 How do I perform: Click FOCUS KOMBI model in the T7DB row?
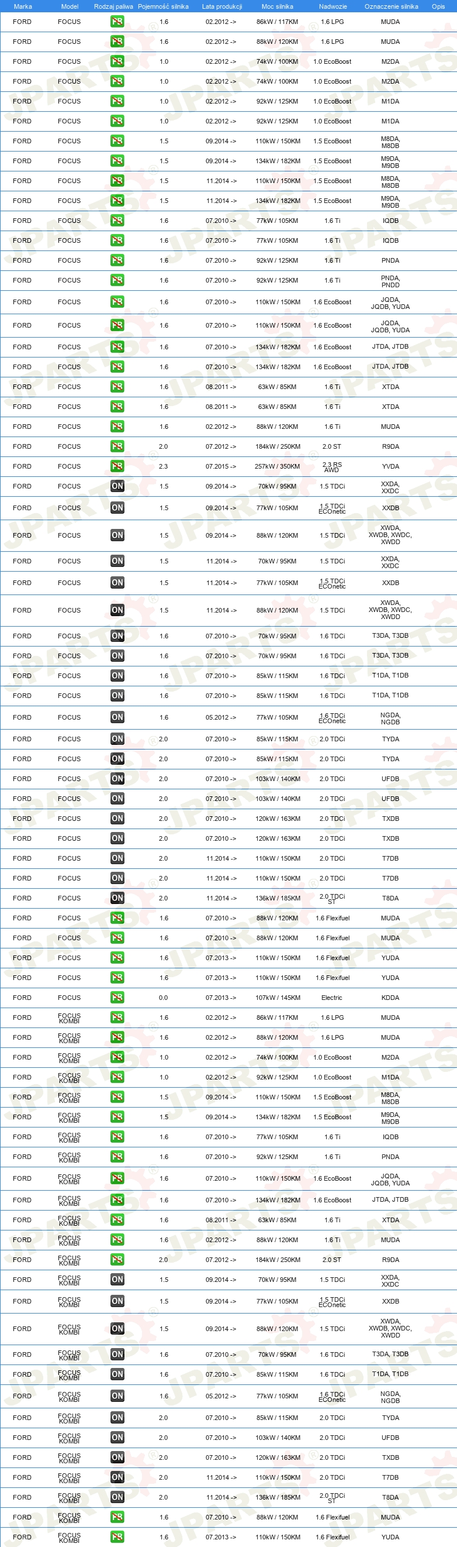pyautogui.click(x=69, y=1478)
